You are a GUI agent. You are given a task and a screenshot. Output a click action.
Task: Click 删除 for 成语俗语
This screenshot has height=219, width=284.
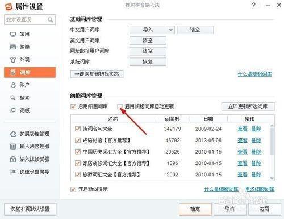[x=257, y=141]
